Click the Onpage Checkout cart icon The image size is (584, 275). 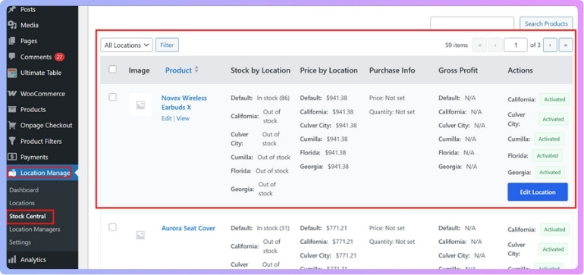coord(12,126)
